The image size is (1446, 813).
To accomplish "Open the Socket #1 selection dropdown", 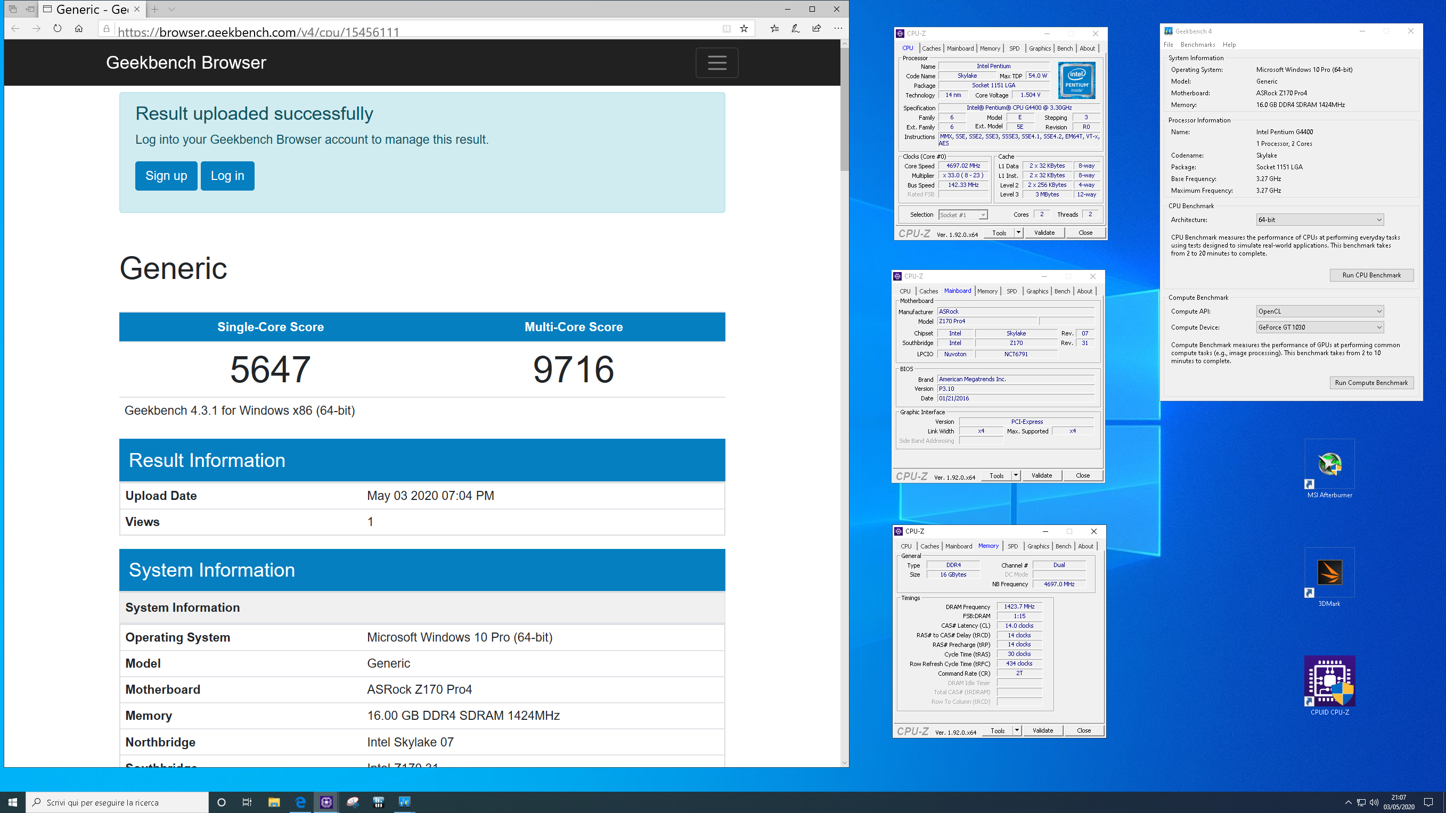I will click(x=963, y=215).
